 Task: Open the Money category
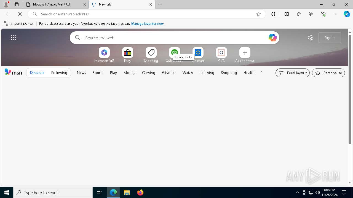pyautogui.click(x=129, y=73)
